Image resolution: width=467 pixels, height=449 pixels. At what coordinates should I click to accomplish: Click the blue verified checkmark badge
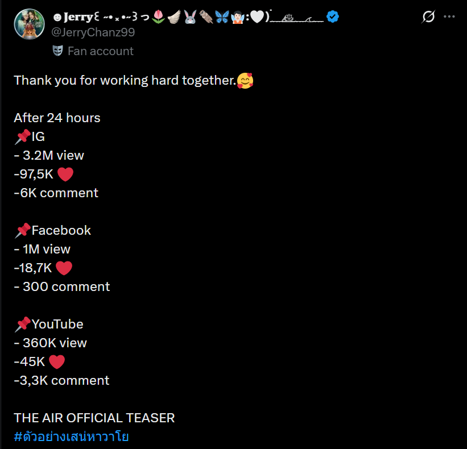(332, 16)
